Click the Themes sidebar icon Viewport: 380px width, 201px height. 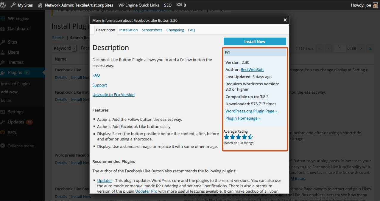[x=3, y=62]
